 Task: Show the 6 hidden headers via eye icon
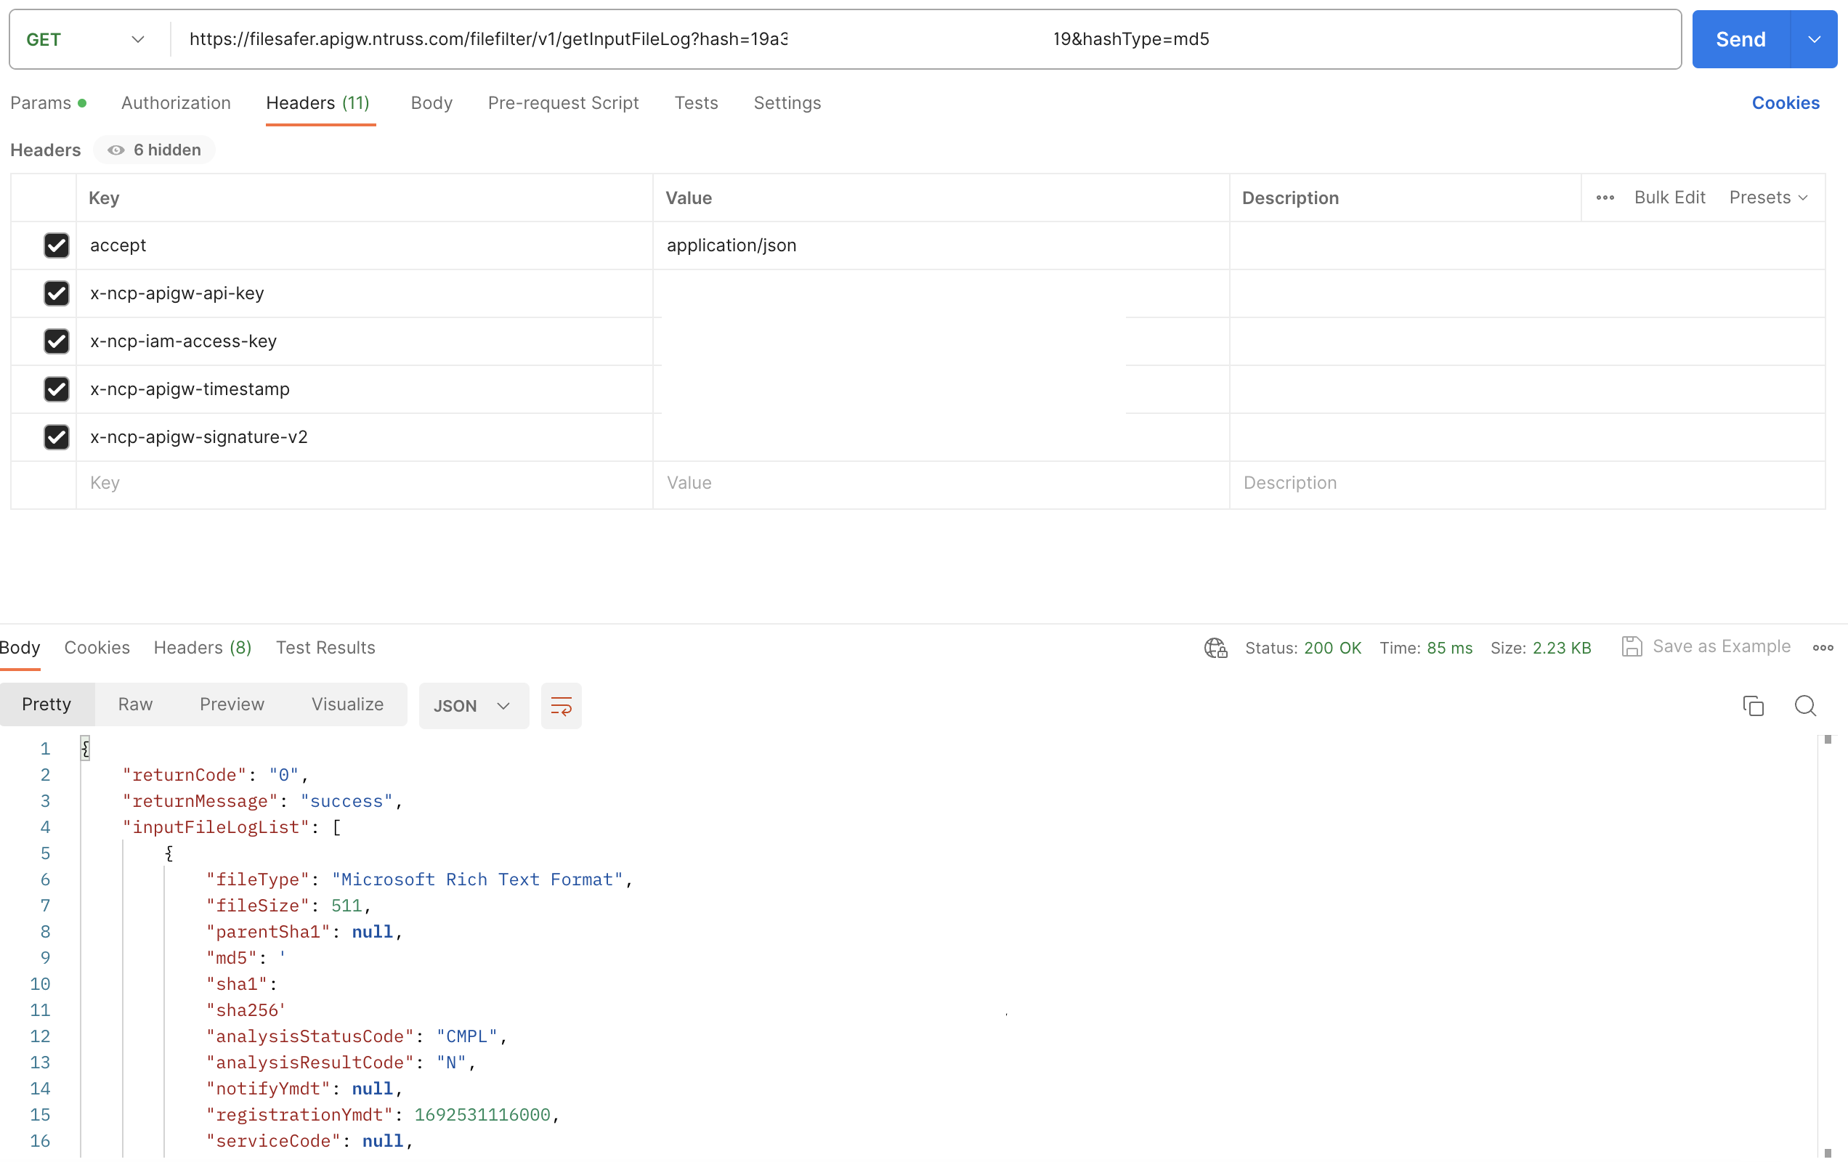(x=116, y=150)
